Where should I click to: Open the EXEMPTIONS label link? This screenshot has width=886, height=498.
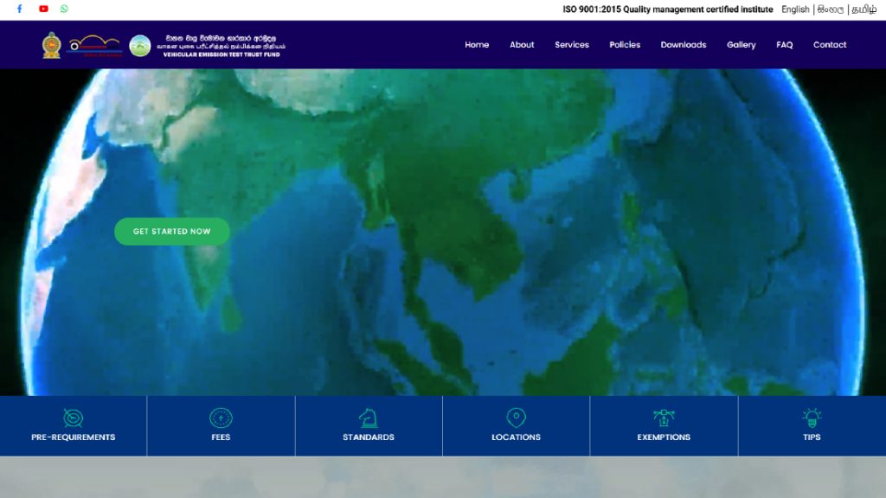tap(664, 437)
